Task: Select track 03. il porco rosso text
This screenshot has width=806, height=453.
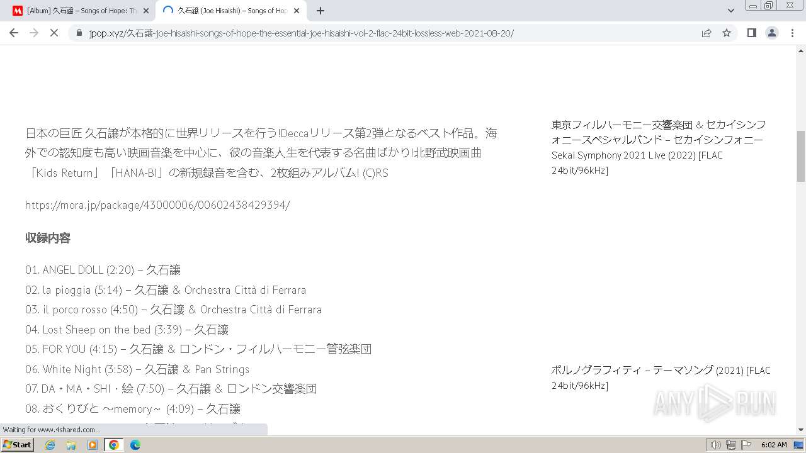Action: pyautogui.click(x=173, y=310)
